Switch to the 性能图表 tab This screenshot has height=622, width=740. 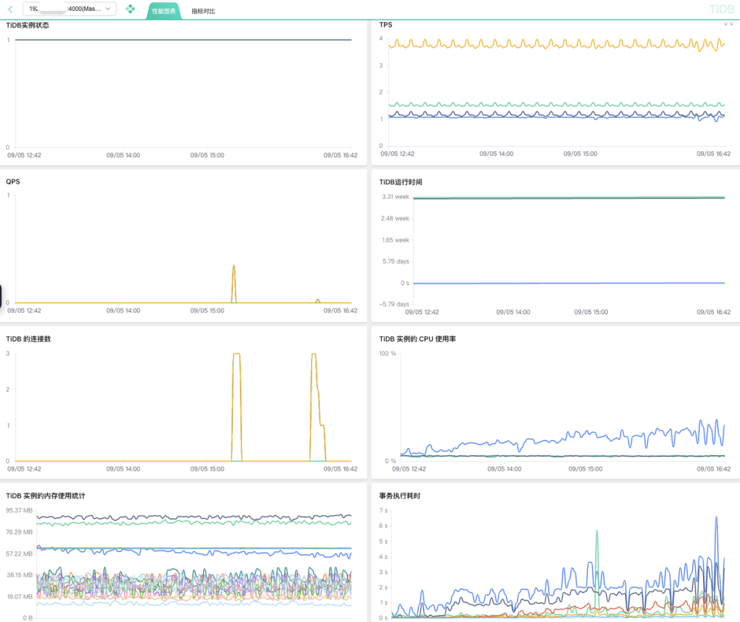click(164, 11)
